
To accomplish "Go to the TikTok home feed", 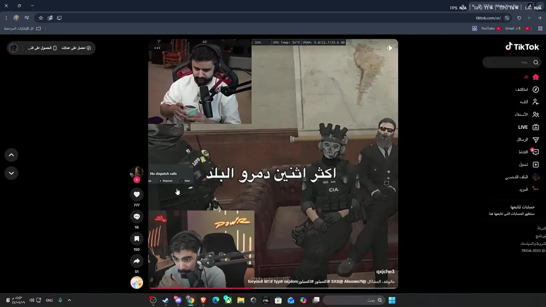I will tap(531, 77).
